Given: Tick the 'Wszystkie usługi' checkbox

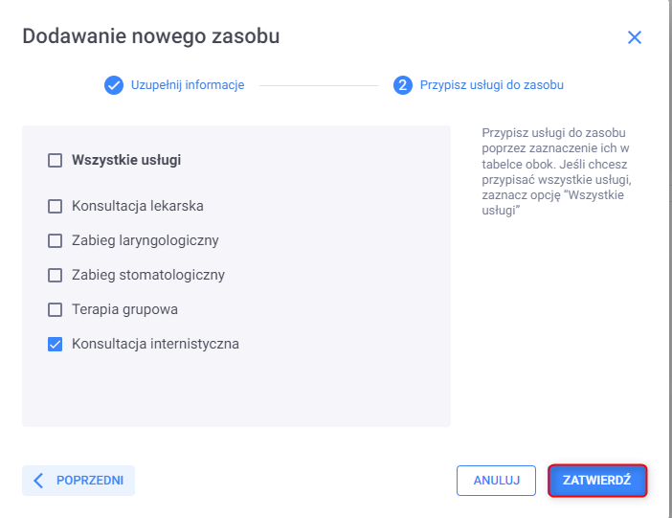Looking at the screenshot, I should pyautogui.click(x=56, y=161).
